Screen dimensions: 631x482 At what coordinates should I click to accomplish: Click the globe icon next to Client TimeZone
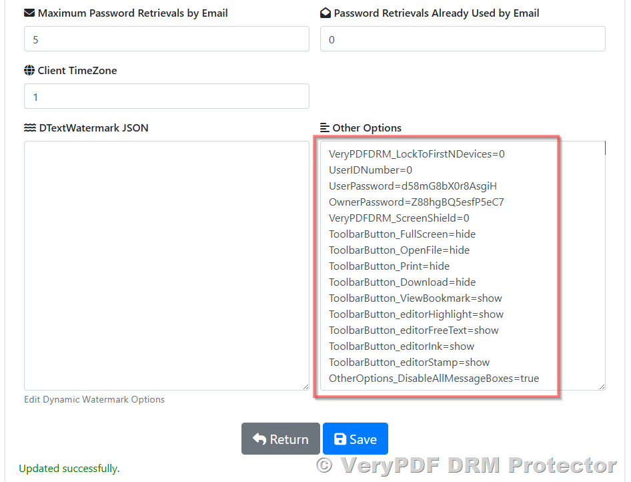(x=29, y=71)
